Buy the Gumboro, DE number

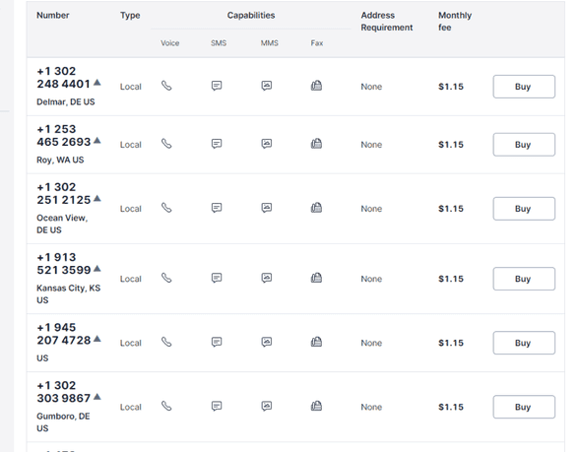[524, 407]
